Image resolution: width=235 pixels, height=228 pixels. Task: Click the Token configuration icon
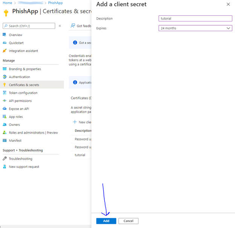(x=5, y=93)
